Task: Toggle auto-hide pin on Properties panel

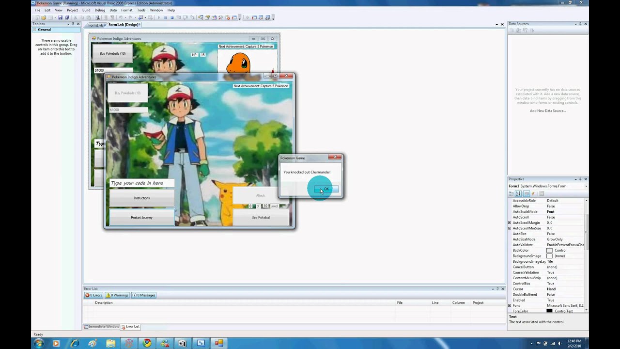Action: [580, 179]
